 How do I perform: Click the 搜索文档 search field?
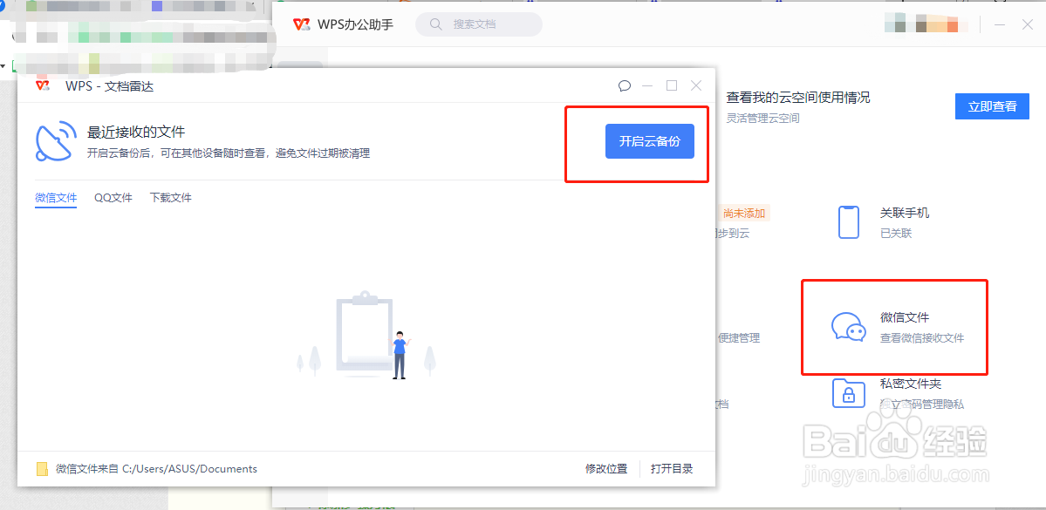[479, 24]
